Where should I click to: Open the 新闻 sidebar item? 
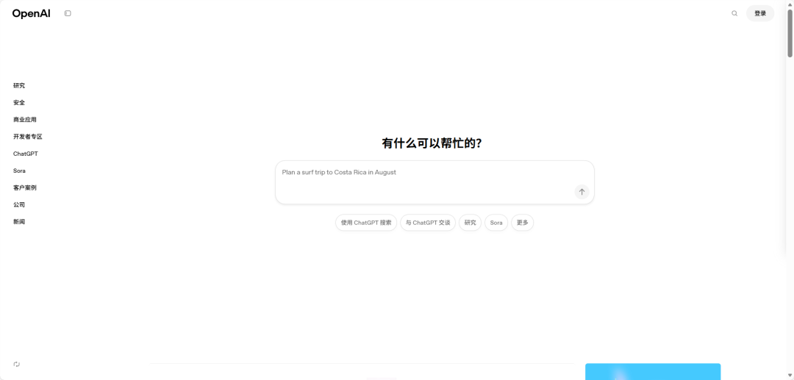19,222
